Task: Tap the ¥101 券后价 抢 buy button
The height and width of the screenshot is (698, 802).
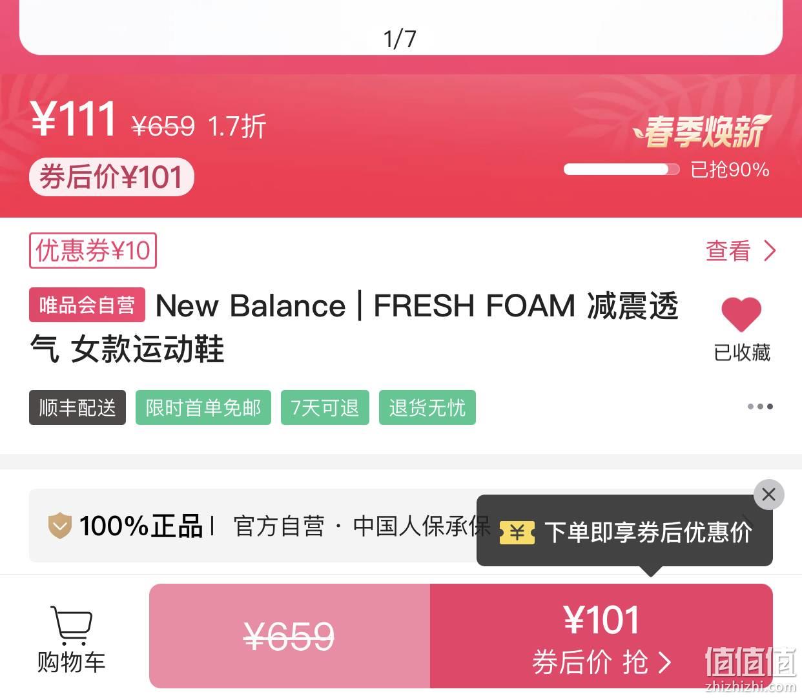Action: click(601, 636)
